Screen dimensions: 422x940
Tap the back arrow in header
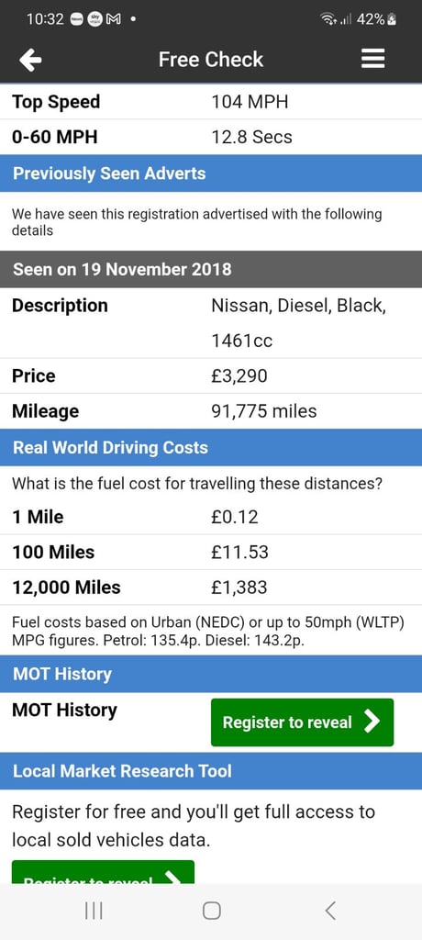pyautogui.click(x=30, y=60)
